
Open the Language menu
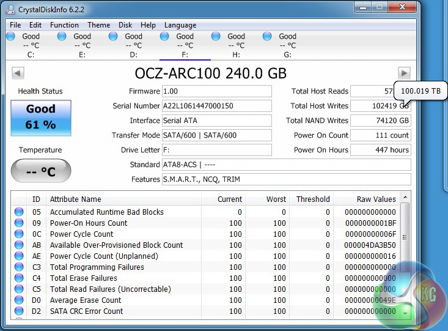click(180, 25)
